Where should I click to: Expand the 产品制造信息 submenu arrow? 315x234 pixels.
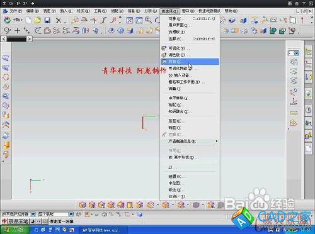click(217, 142)
